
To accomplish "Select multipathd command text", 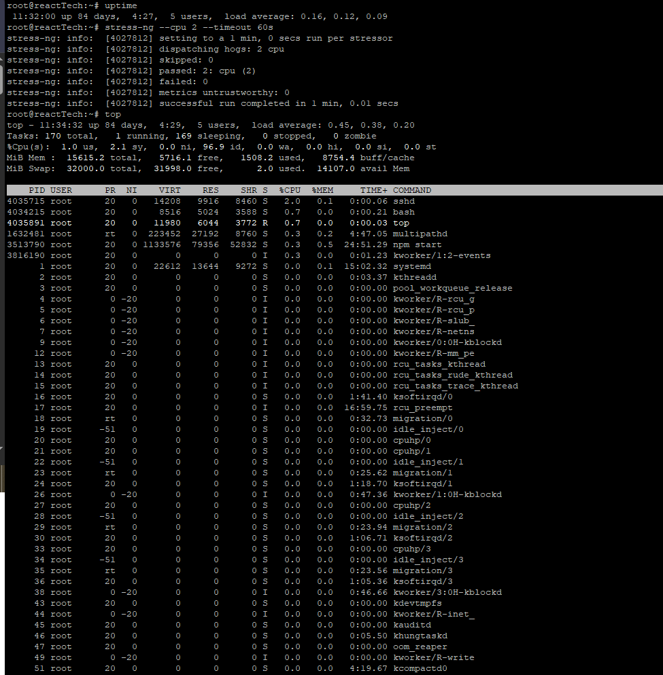I will coord(420,234).
